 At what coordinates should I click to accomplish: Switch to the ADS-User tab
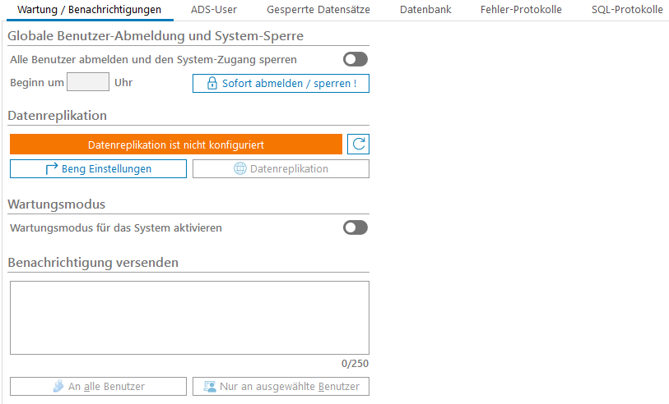[214, 10]
